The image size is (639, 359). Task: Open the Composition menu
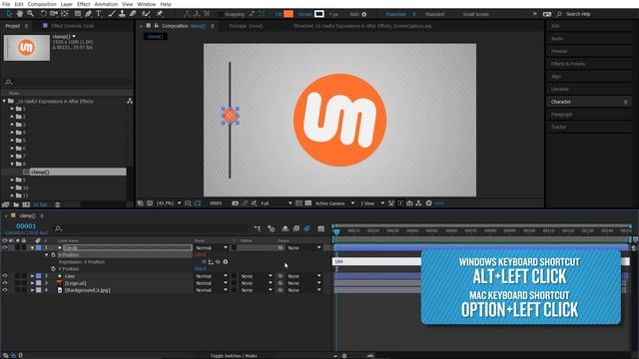pos(42,4)
